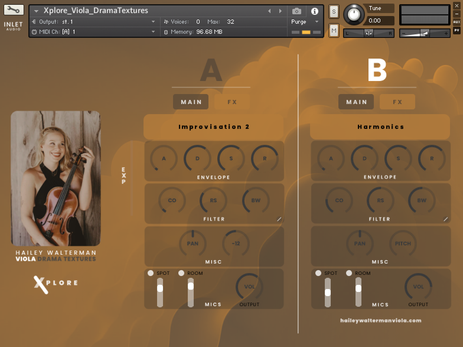Image resolution: width=463 pixels, height=347 pixels.
Task: Click the Harmonics preset selector in section B
Action: (x=380, y=126)
